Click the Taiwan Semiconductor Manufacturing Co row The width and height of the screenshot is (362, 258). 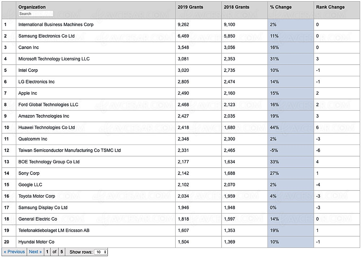[181, 150]
